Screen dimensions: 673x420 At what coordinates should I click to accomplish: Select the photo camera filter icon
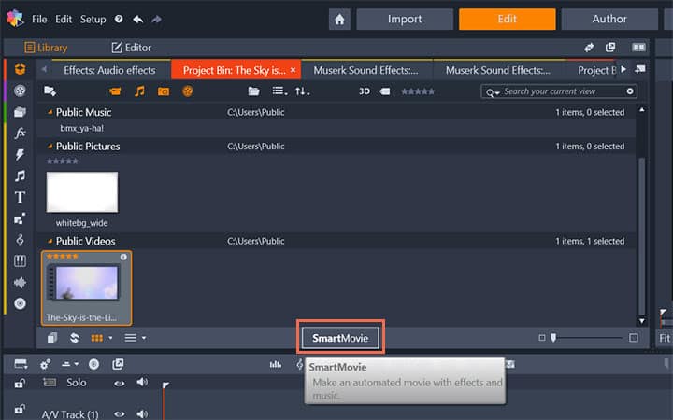click(164, 91)
